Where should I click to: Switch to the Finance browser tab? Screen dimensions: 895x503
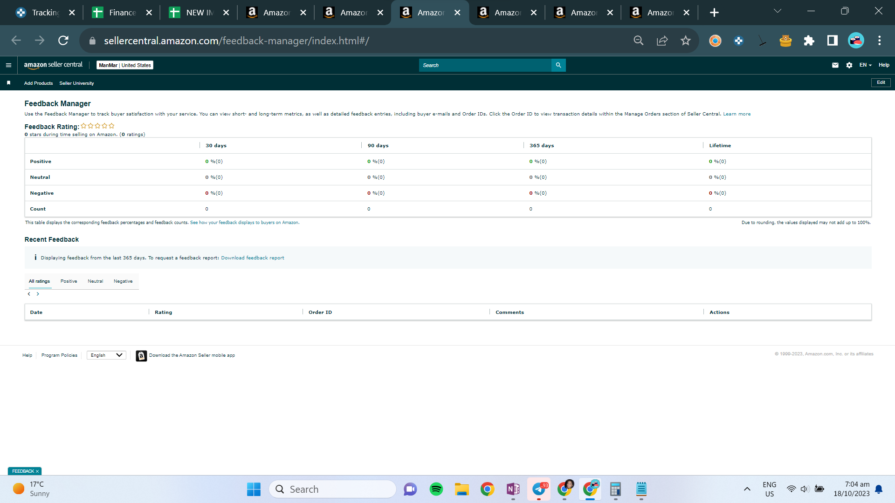coord(122,13)
